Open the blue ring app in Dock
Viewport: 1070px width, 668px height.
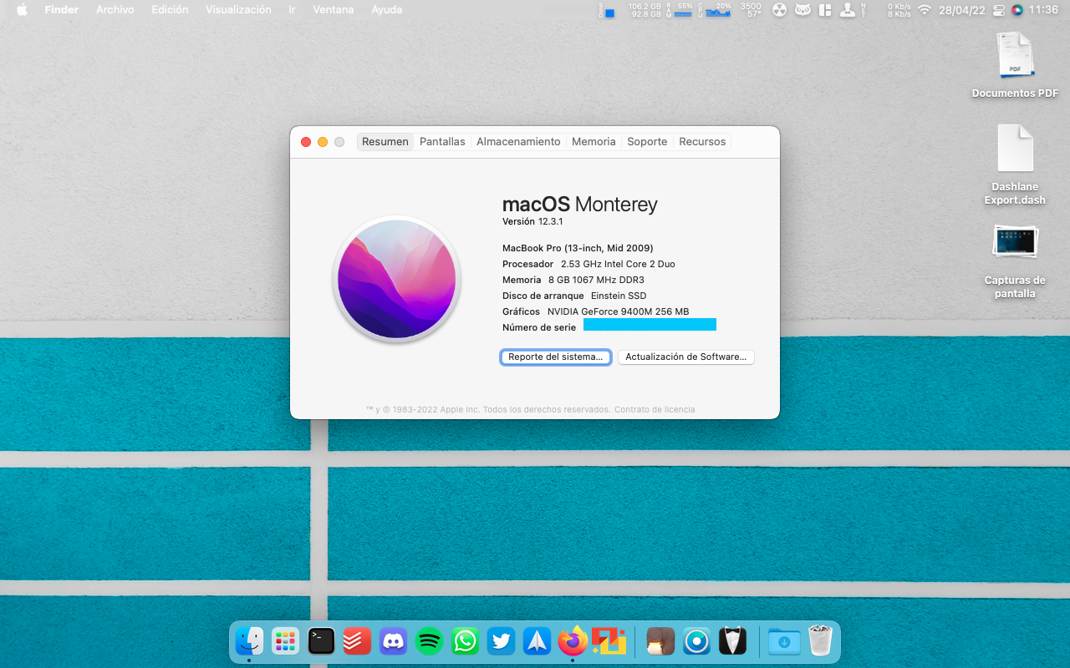click(x=696, y=641)
